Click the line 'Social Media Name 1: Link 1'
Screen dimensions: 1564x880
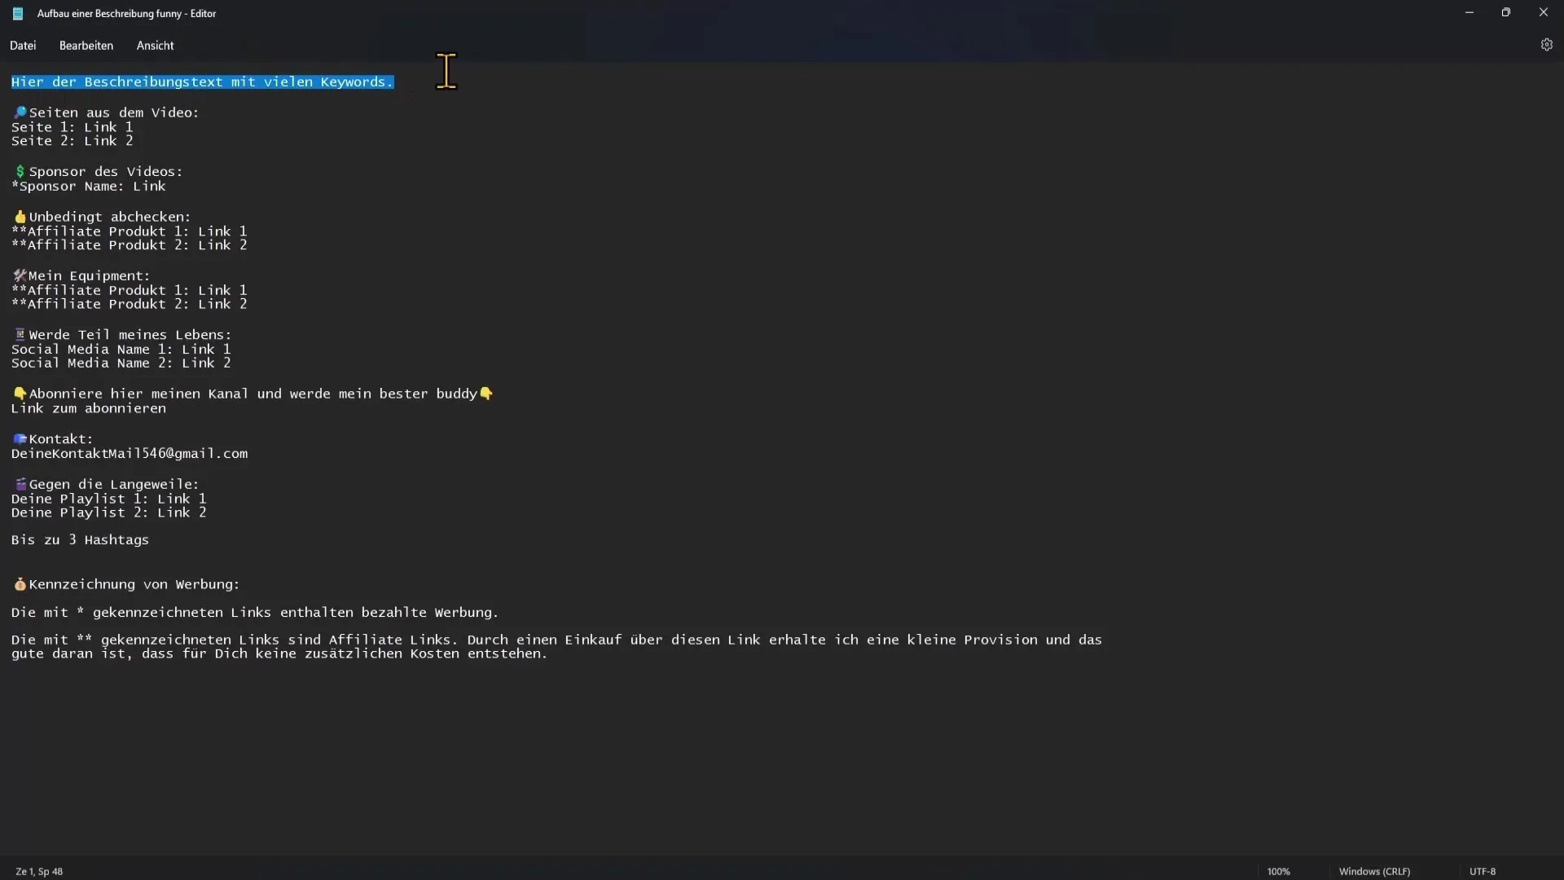pos(121,349)
